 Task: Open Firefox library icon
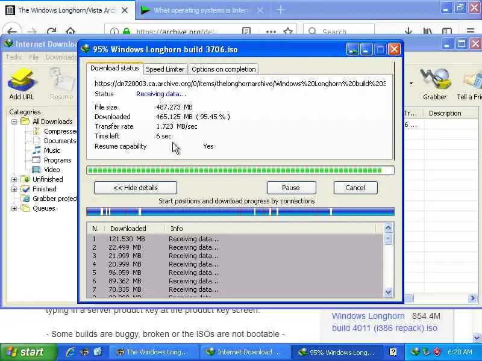point(427,31)
